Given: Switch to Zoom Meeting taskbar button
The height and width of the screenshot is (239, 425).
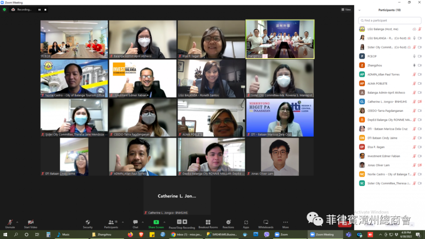Looking at the screenshot, I should (325, 235).
